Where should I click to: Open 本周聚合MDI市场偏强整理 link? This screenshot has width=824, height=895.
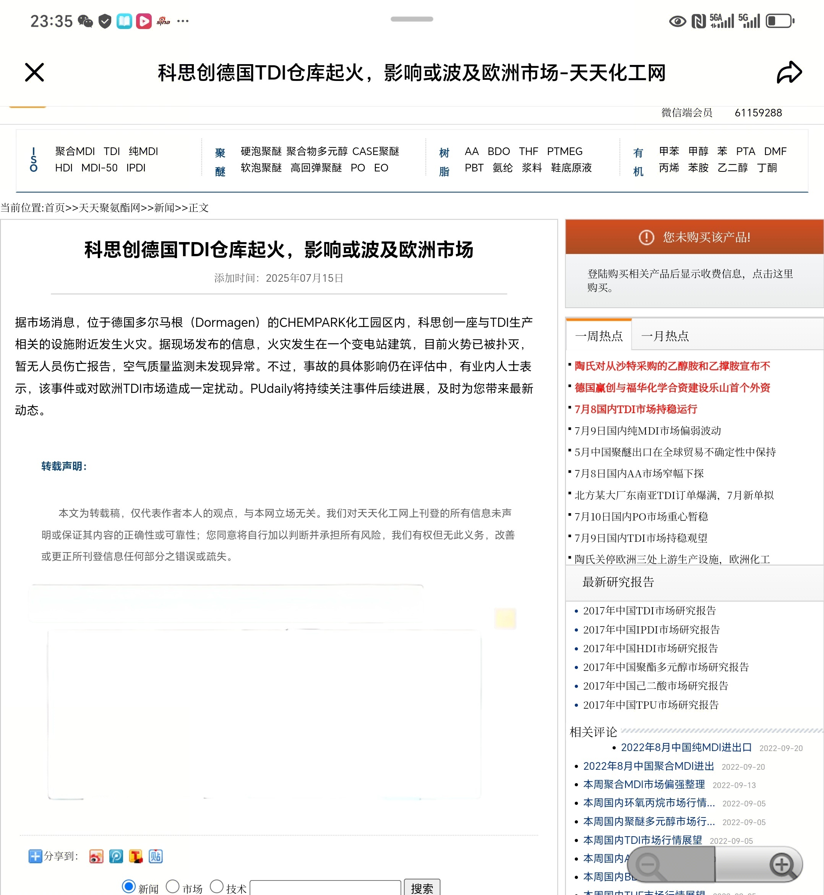point(644,785)
